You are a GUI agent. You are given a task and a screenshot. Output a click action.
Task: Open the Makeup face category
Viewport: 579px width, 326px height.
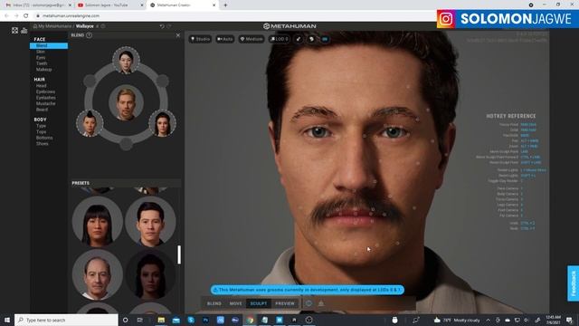click(43, 70)
